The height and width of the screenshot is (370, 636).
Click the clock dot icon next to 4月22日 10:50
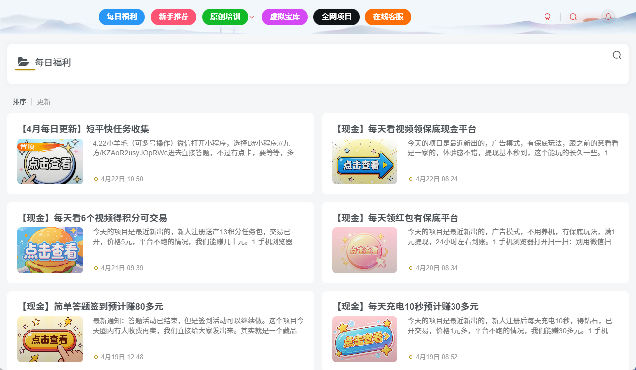click(96, 179)
